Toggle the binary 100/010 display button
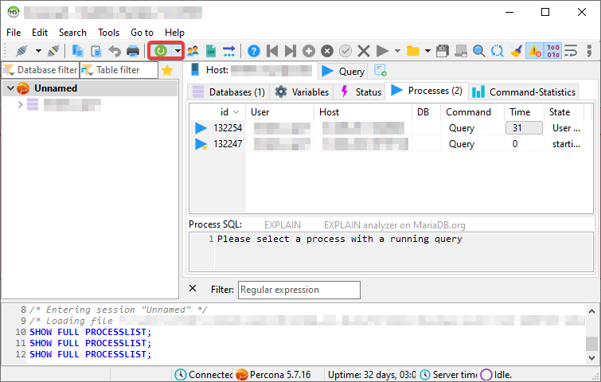 click(553, 51)
